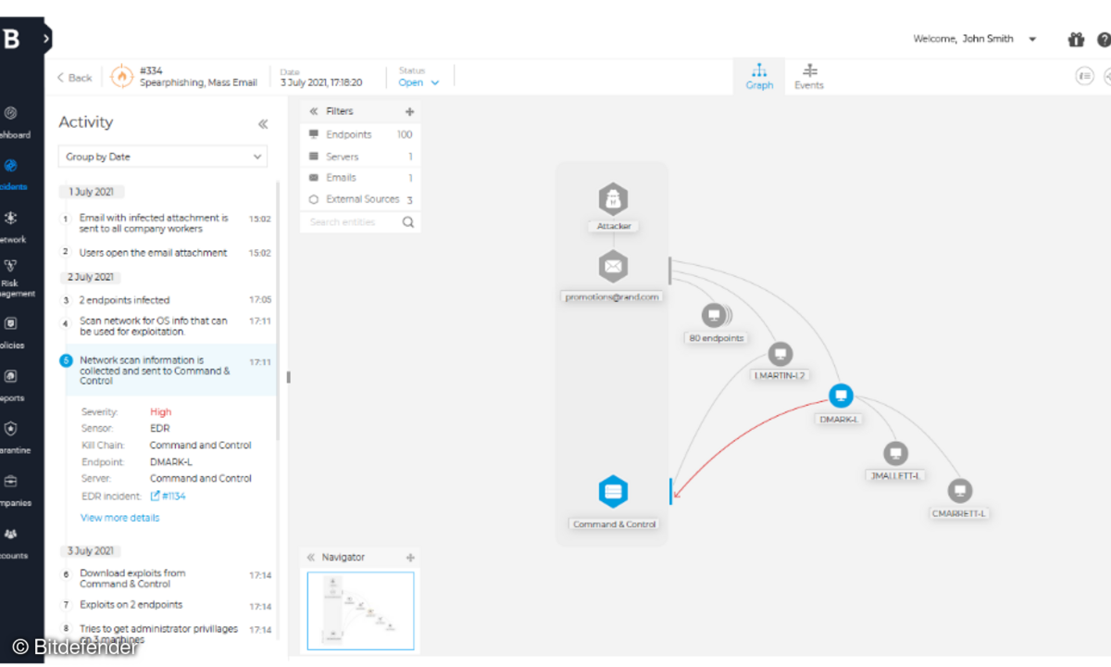Go back with the Back button
This screenshot has width=1111, height=667.
[x=74, y=78]
